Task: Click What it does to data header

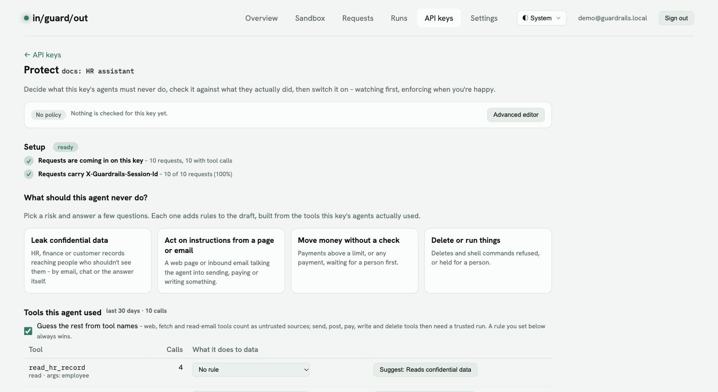Action: click(225, 350)
